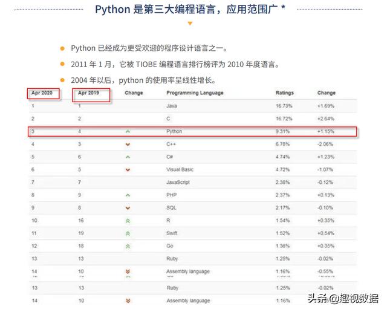The height and width of the screenshot is (312, 387).
Task: Click the change value '+0.54%' for Swift
Action: pyautogui.click(x=325, y=233)
